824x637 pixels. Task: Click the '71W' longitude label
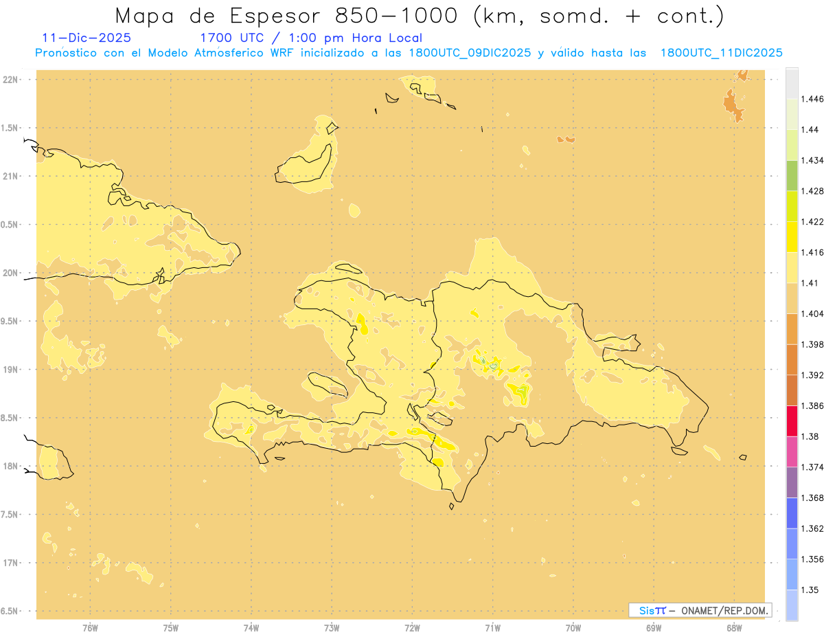tap(492, 628)
